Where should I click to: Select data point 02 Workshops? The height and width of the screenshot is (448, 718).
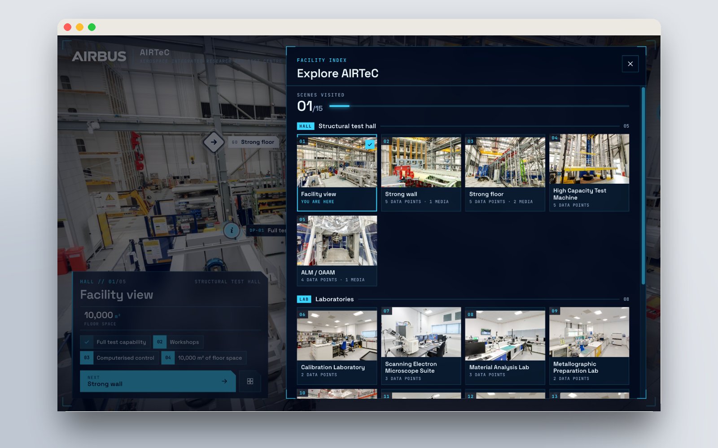pos(178,342)
